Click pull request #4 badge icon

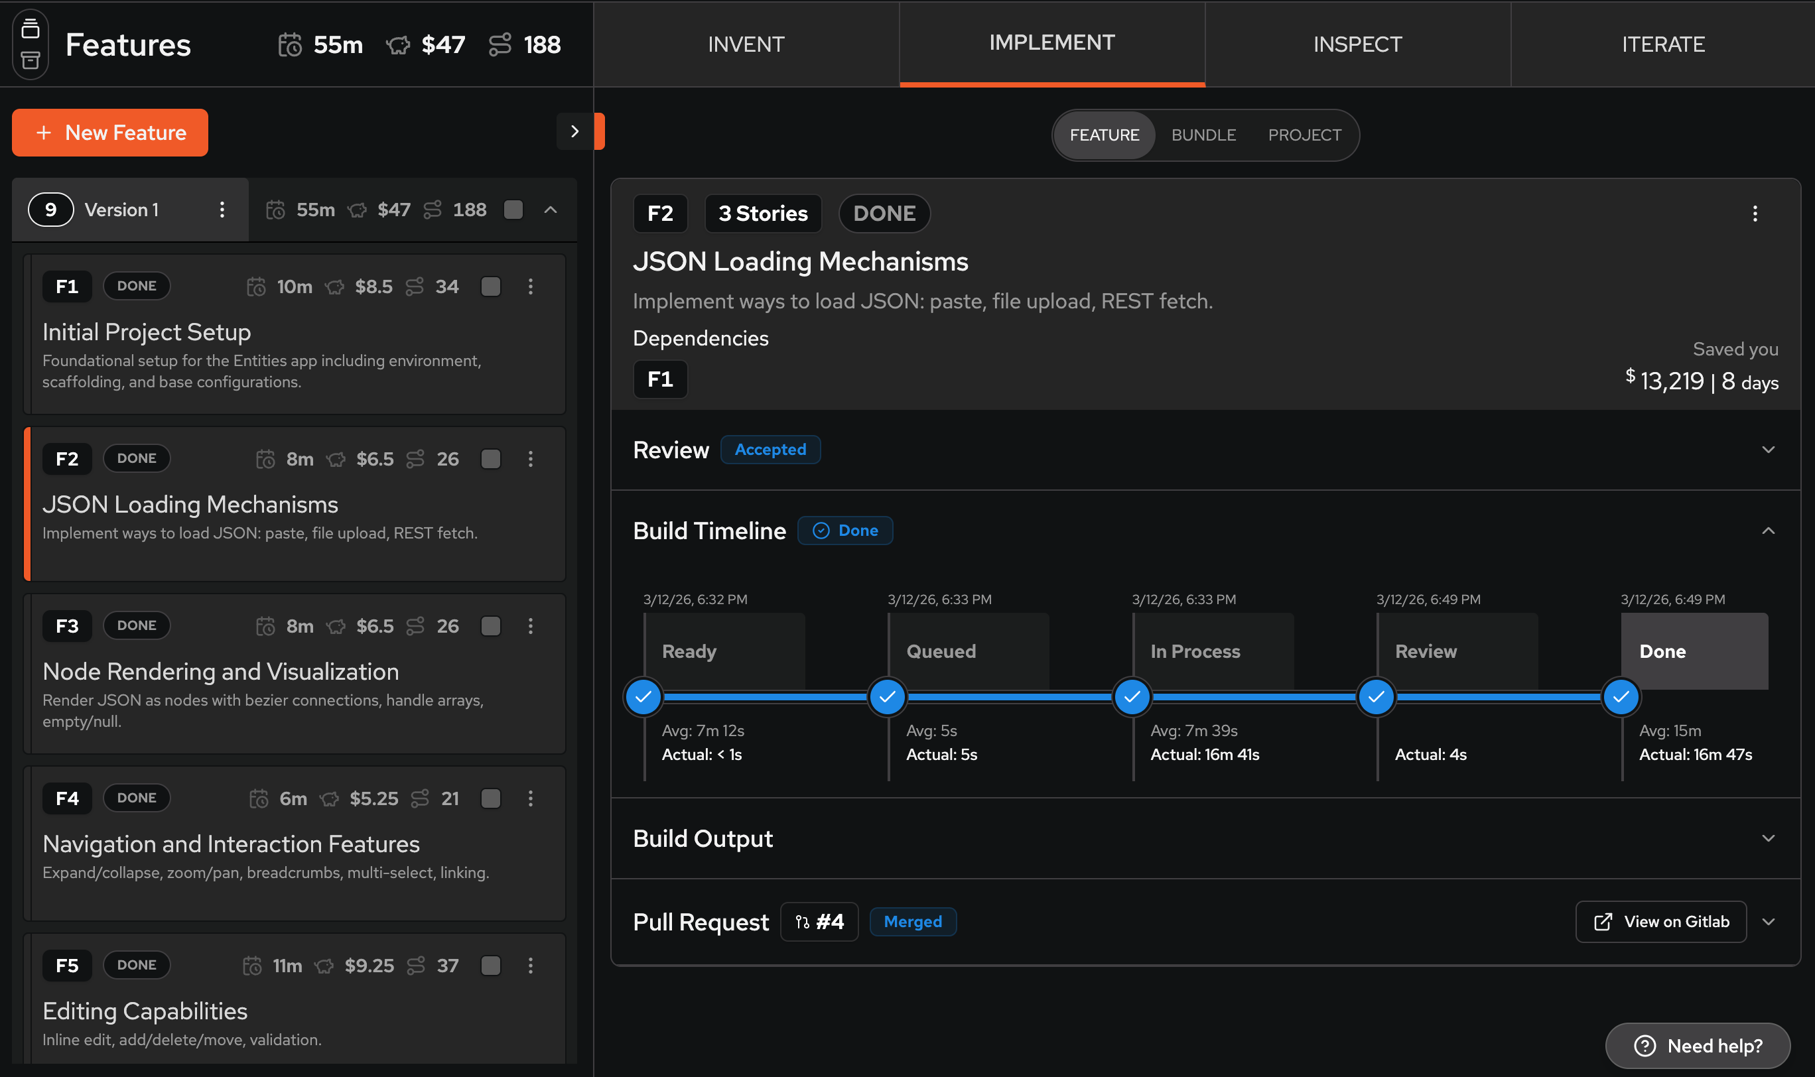[x=802, y=922]
